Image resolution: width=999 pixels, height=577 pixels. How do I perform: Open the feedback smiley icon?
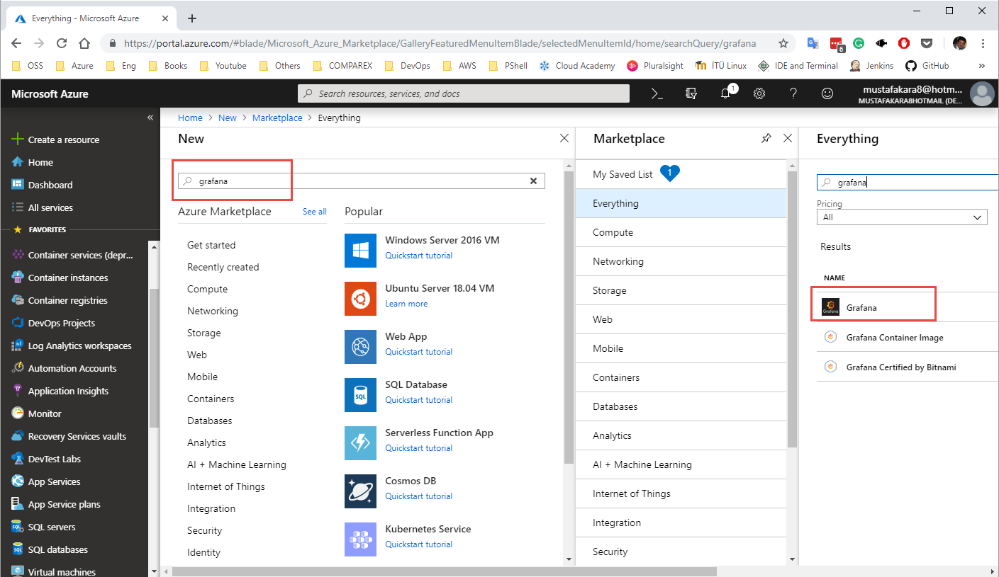(827, 93)
